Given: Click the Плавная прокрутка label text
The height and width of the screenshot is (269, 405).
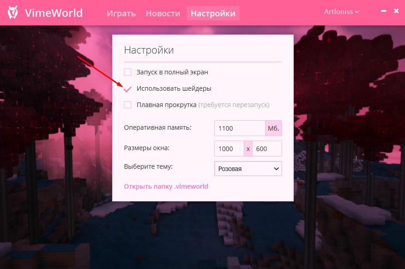Looking at the screenshot, I should click(167, 105).
